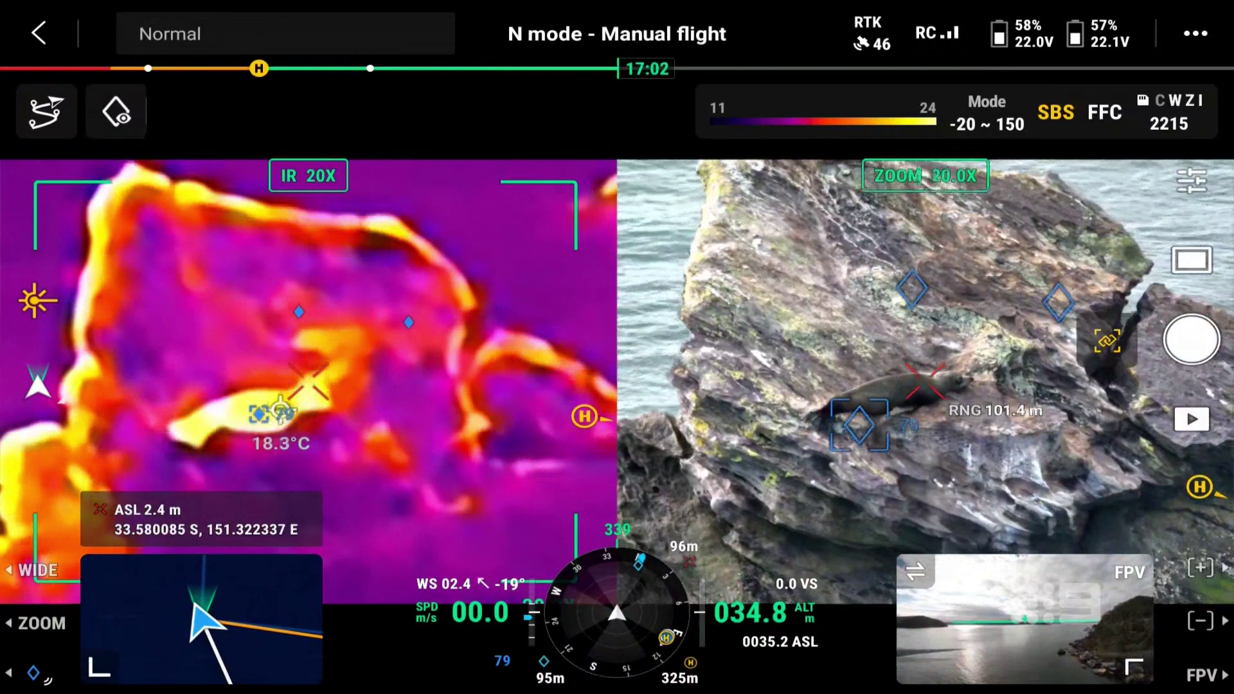This screenshot has height=694, width=1234.
Task: Swap FPV view with main view
Action: (x=915, y=571)
